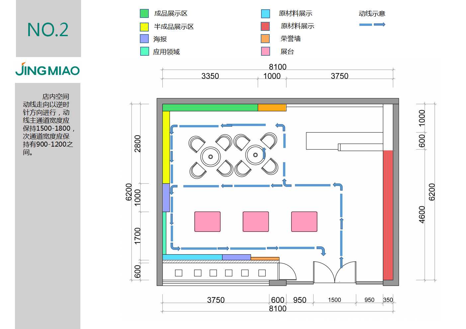Select the left pink display table
The width and height of the screenshot is (466, 329).
point(207,222)
